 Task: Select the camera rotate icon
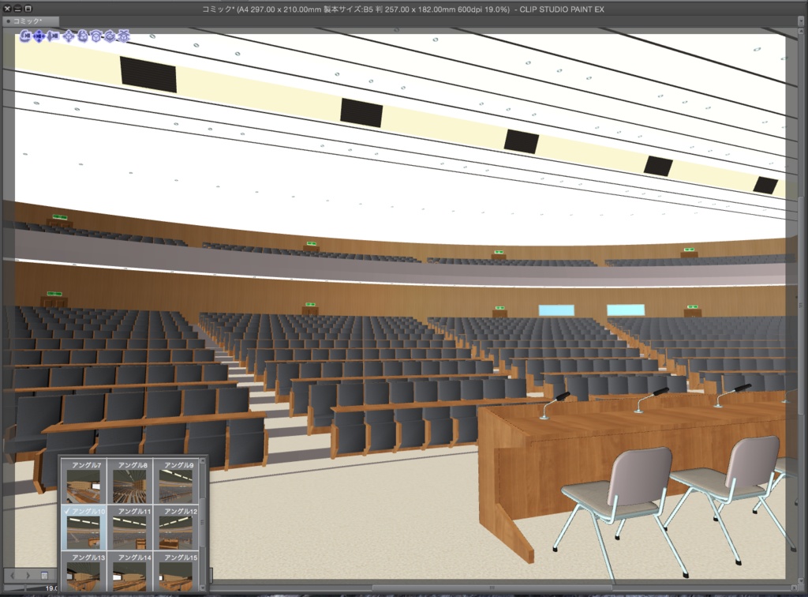[x=24, y=36]
